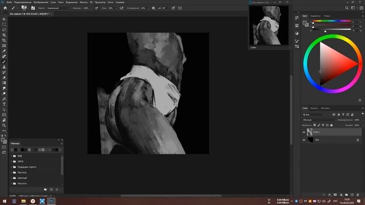Expand the Светлый swatch folder
The height and width of the screenshot is (205, 365).
[x=11, y=178]
